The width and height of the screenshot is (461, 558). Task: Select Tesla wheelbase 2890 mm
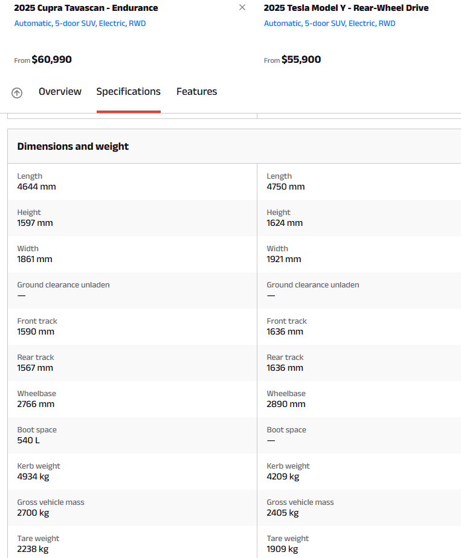coord(286,404)
